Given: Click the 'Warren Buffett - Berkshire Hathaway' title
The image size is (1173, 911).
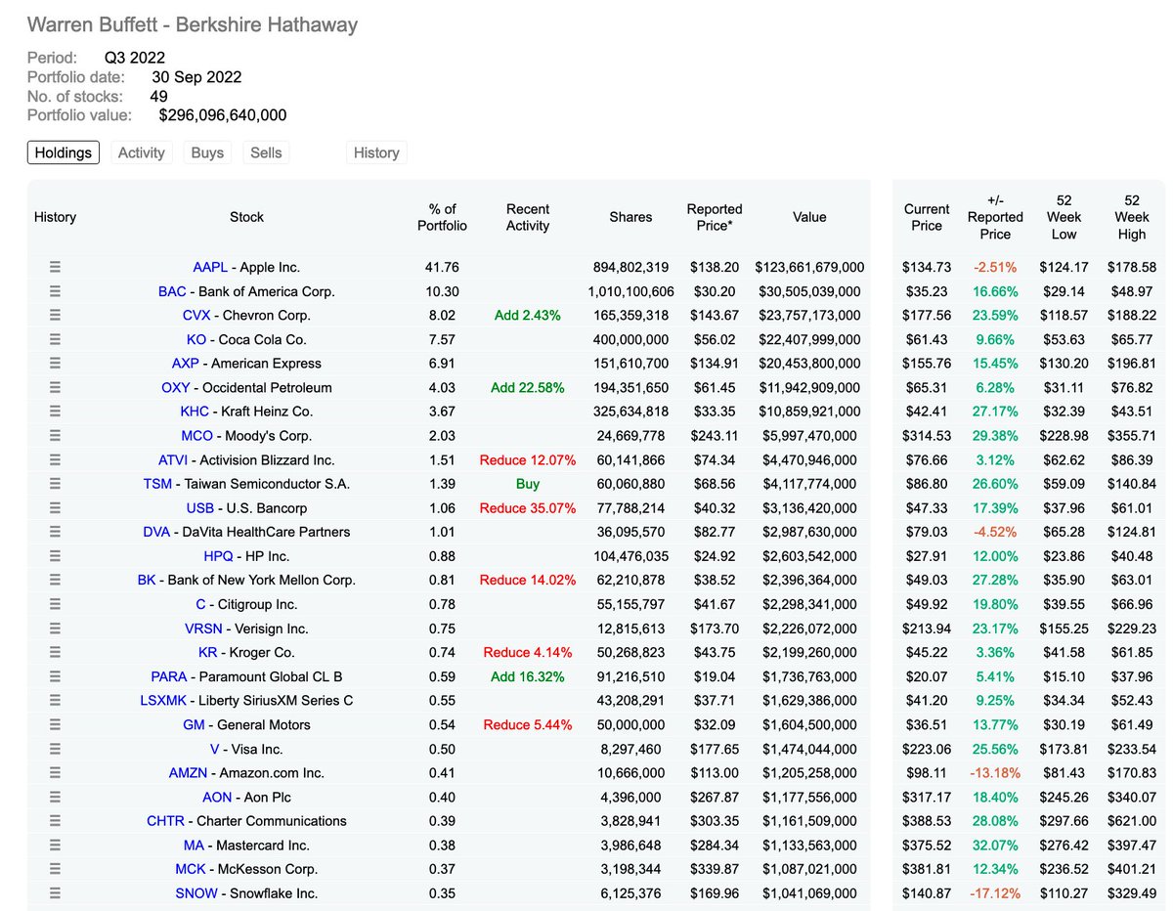Looking at the screenshot, I should [193, 25].
